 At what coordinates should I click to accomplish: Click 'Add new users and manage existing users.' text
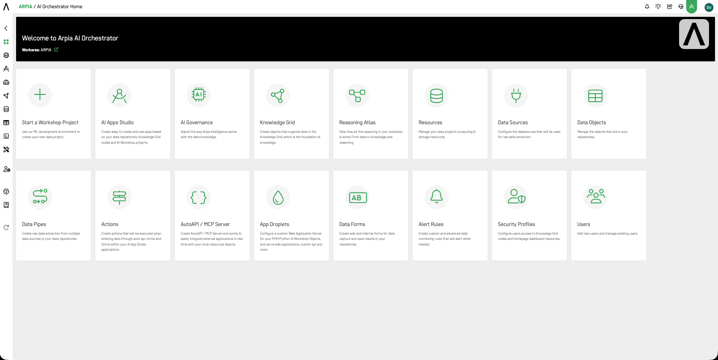point(608,234)
